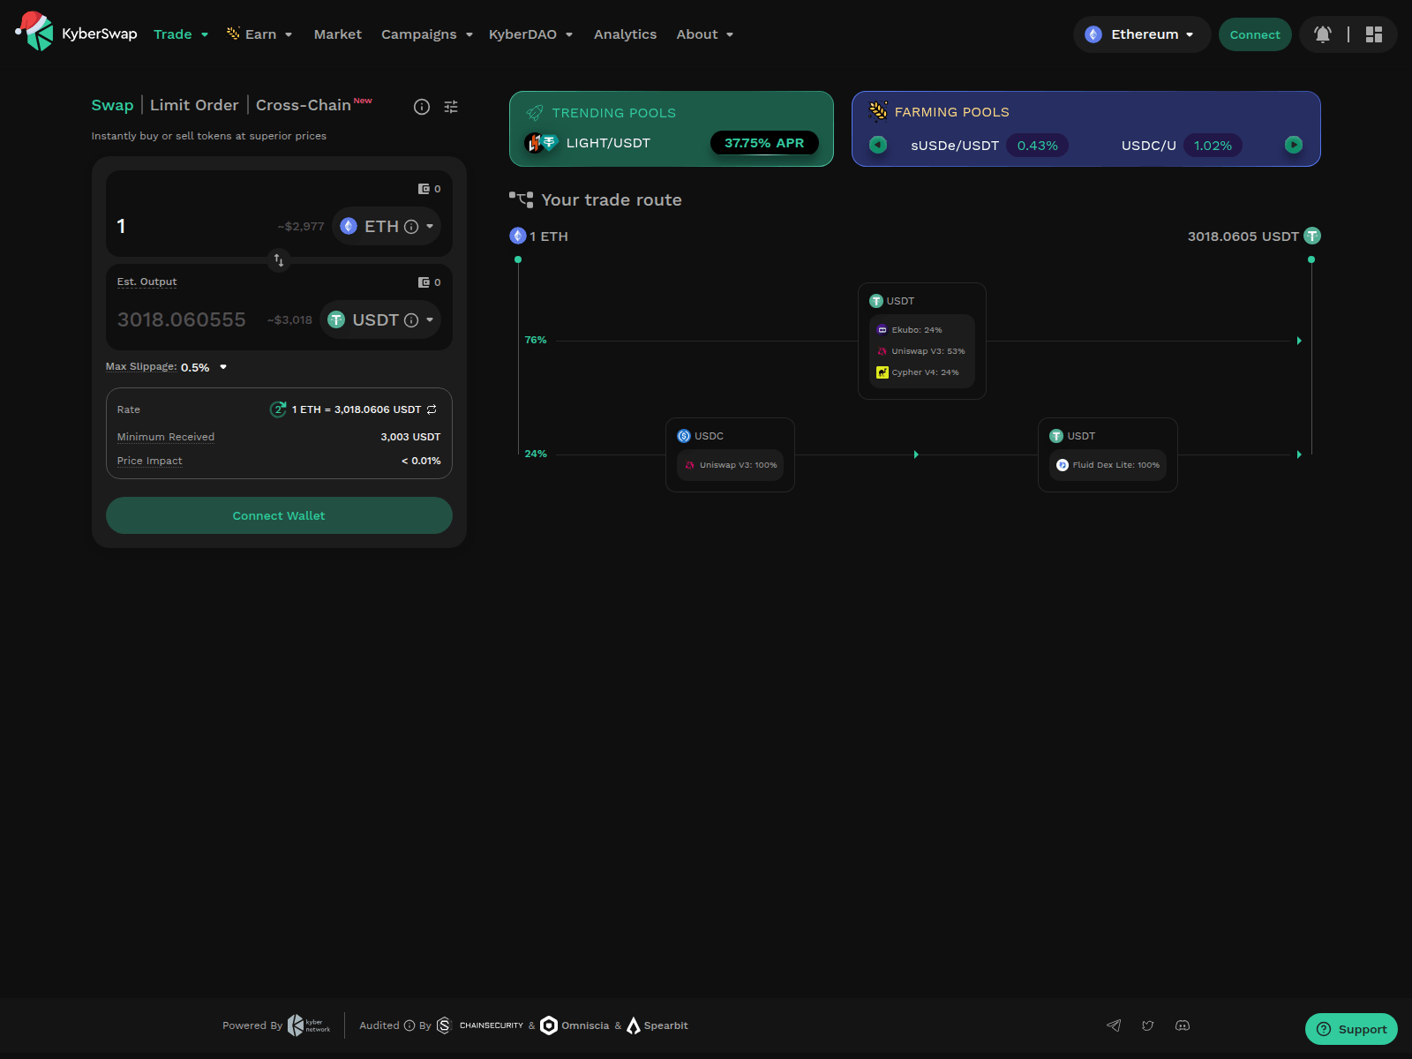Click ETH token info icon
Image resolution: width=1412 pixels, height=1059 pixels.
[411, 227]
